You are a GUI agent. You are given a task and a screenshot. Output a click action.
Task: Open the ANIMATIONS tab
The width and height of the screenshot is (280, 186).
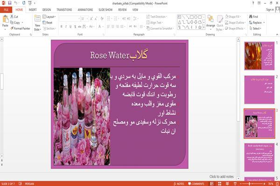click(85, 10)
